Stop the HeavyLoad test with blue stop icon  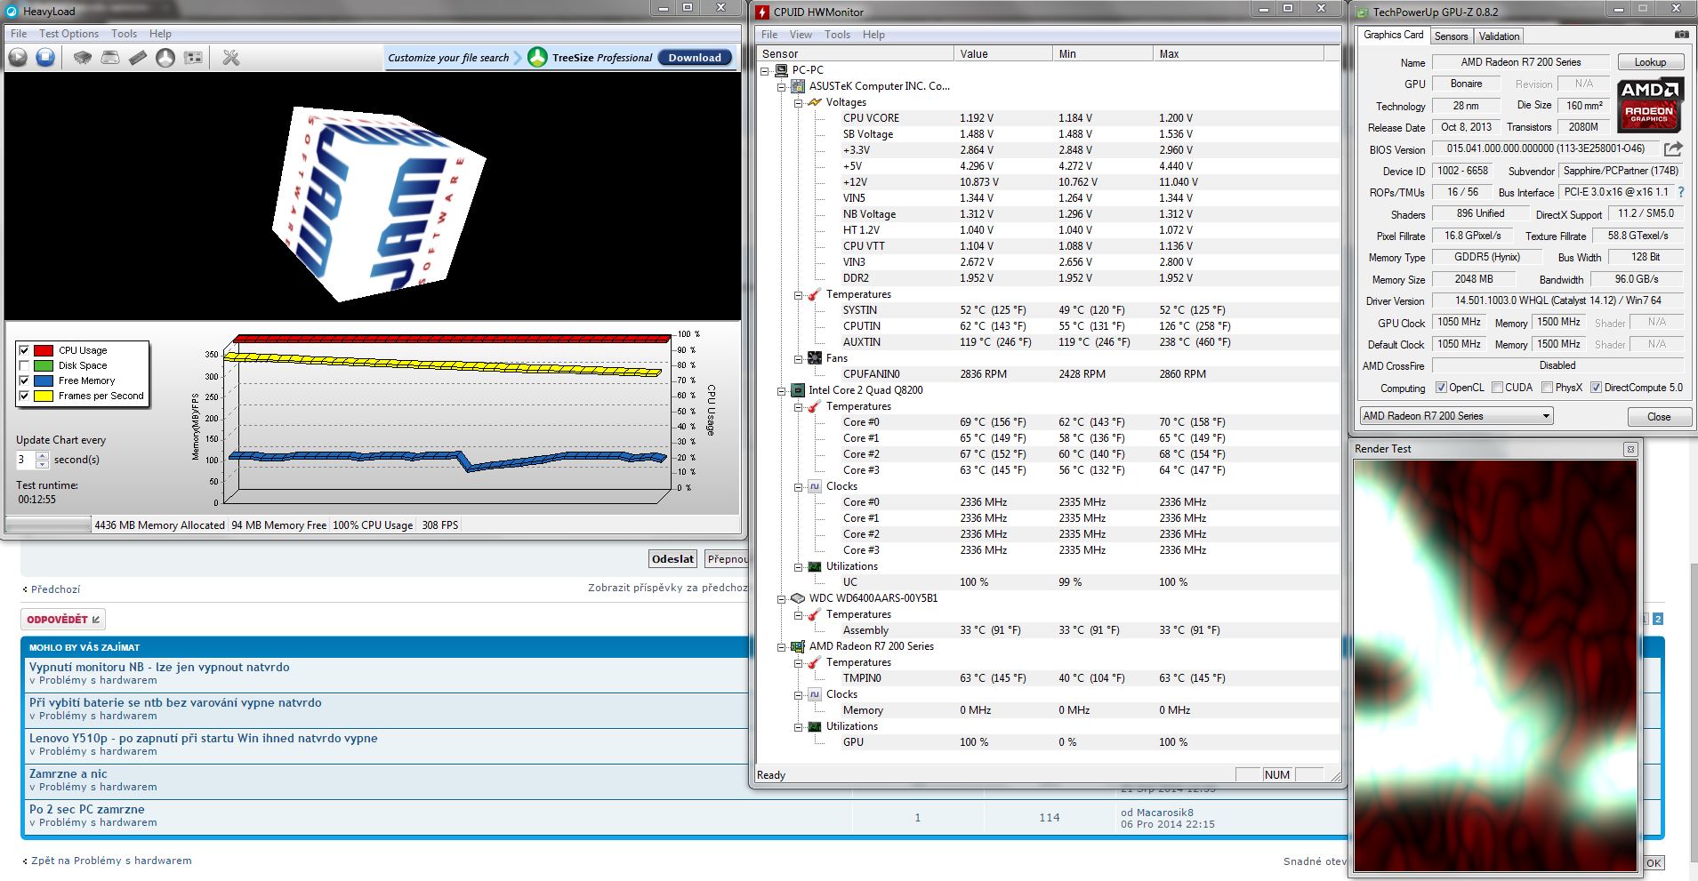coord(45,58)
